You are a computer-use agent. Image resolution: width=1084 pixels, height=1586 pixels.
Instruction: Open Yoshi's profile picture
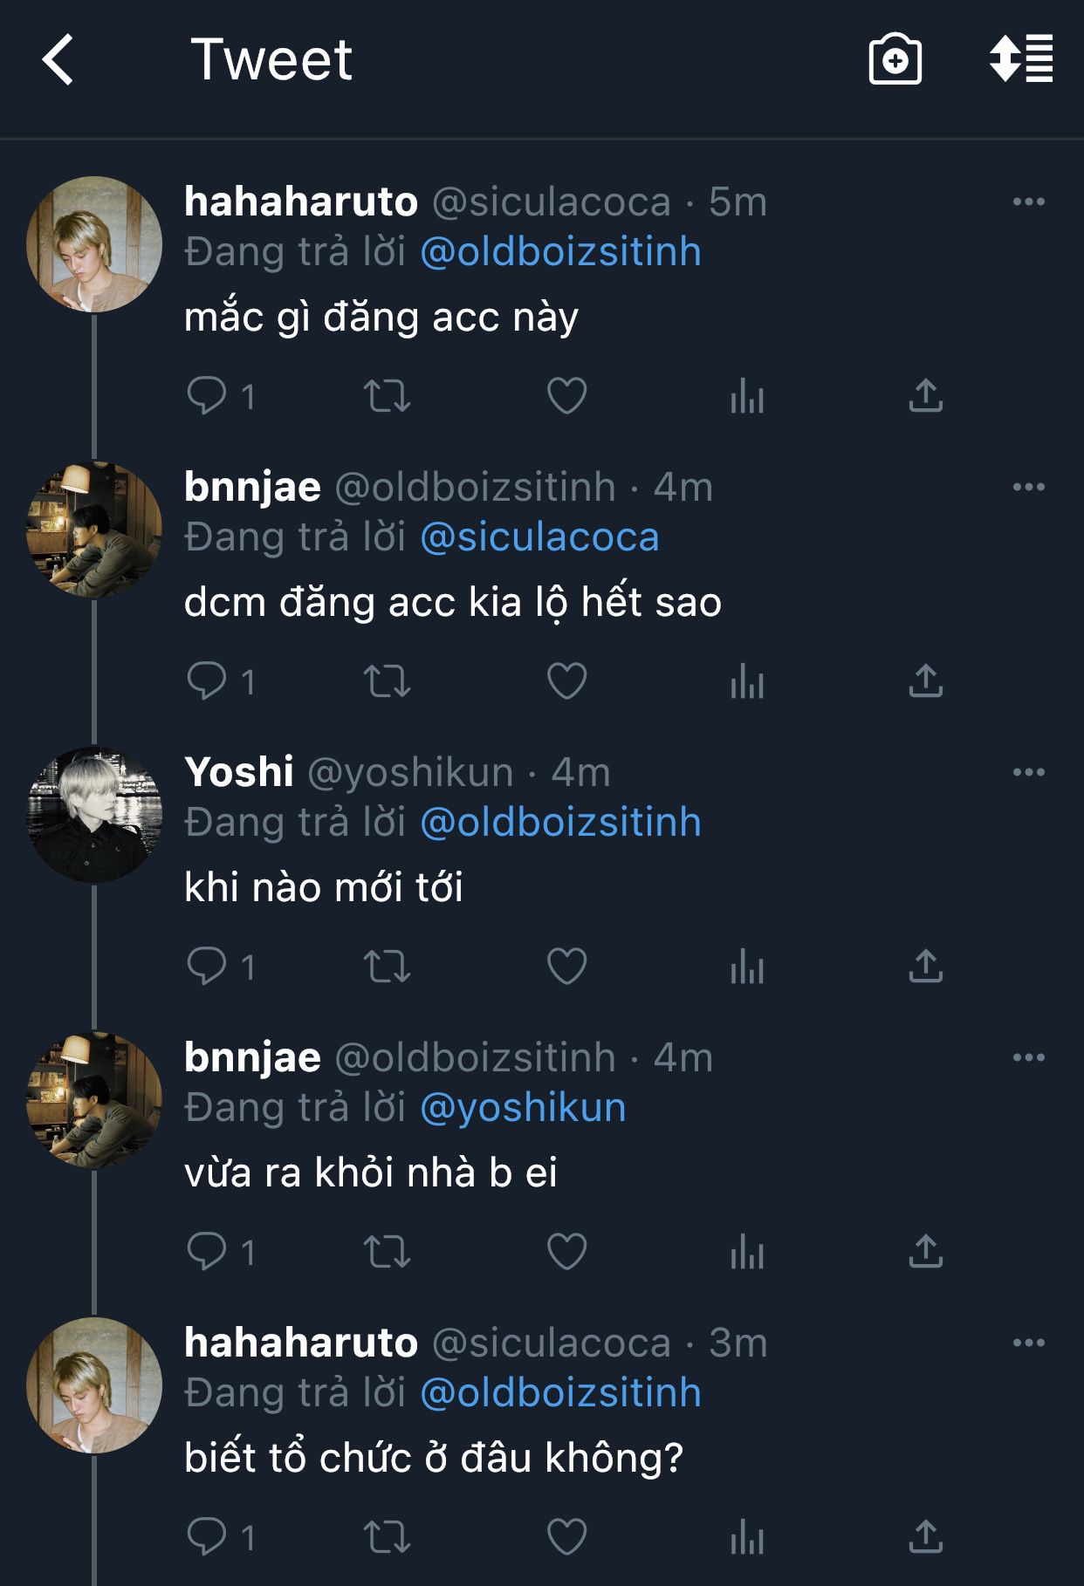point(94,814)
